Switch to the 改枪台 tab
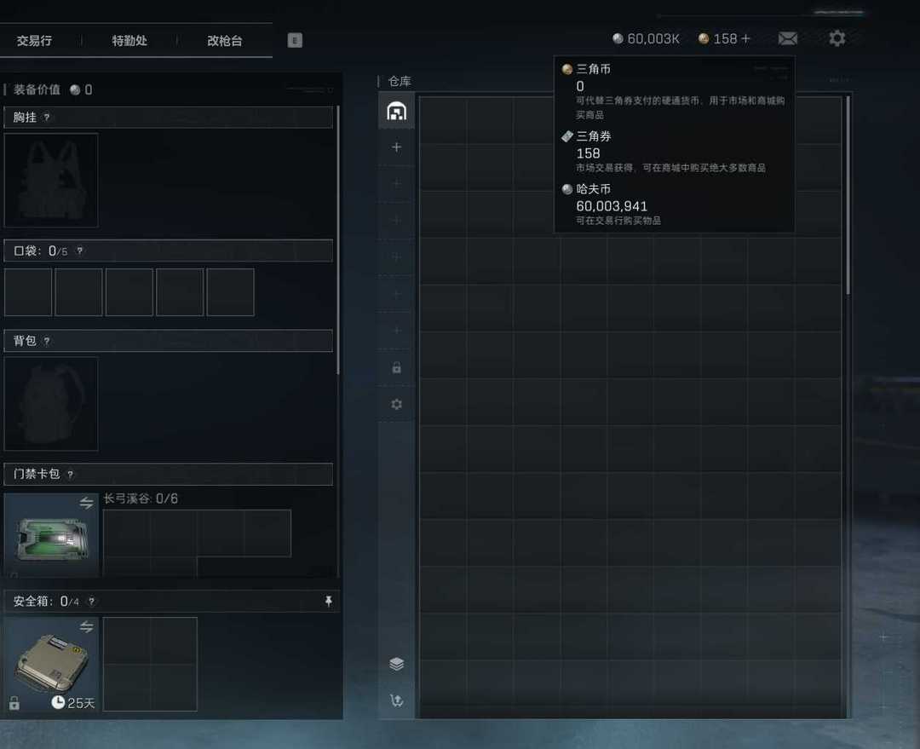The width and height of the screenshot is (920, 749). click(225, 41)
